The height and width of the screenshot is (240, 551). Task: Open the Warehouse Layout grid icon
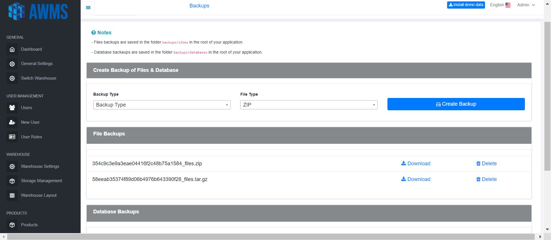click(12, 195)
